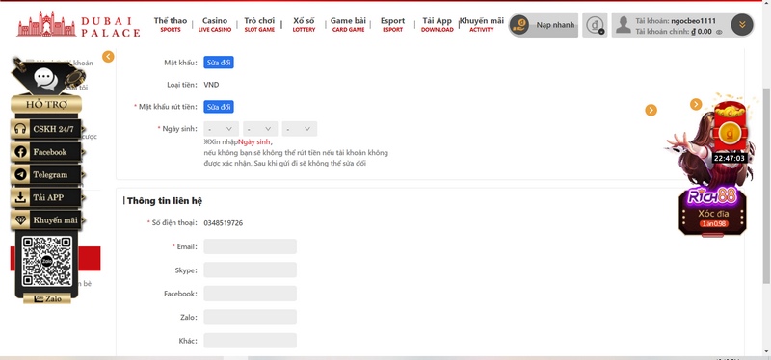This screenshot has width=771, height=360.
Task: Click the Telegram paper plane icon
Action: [x=20, y=175]
